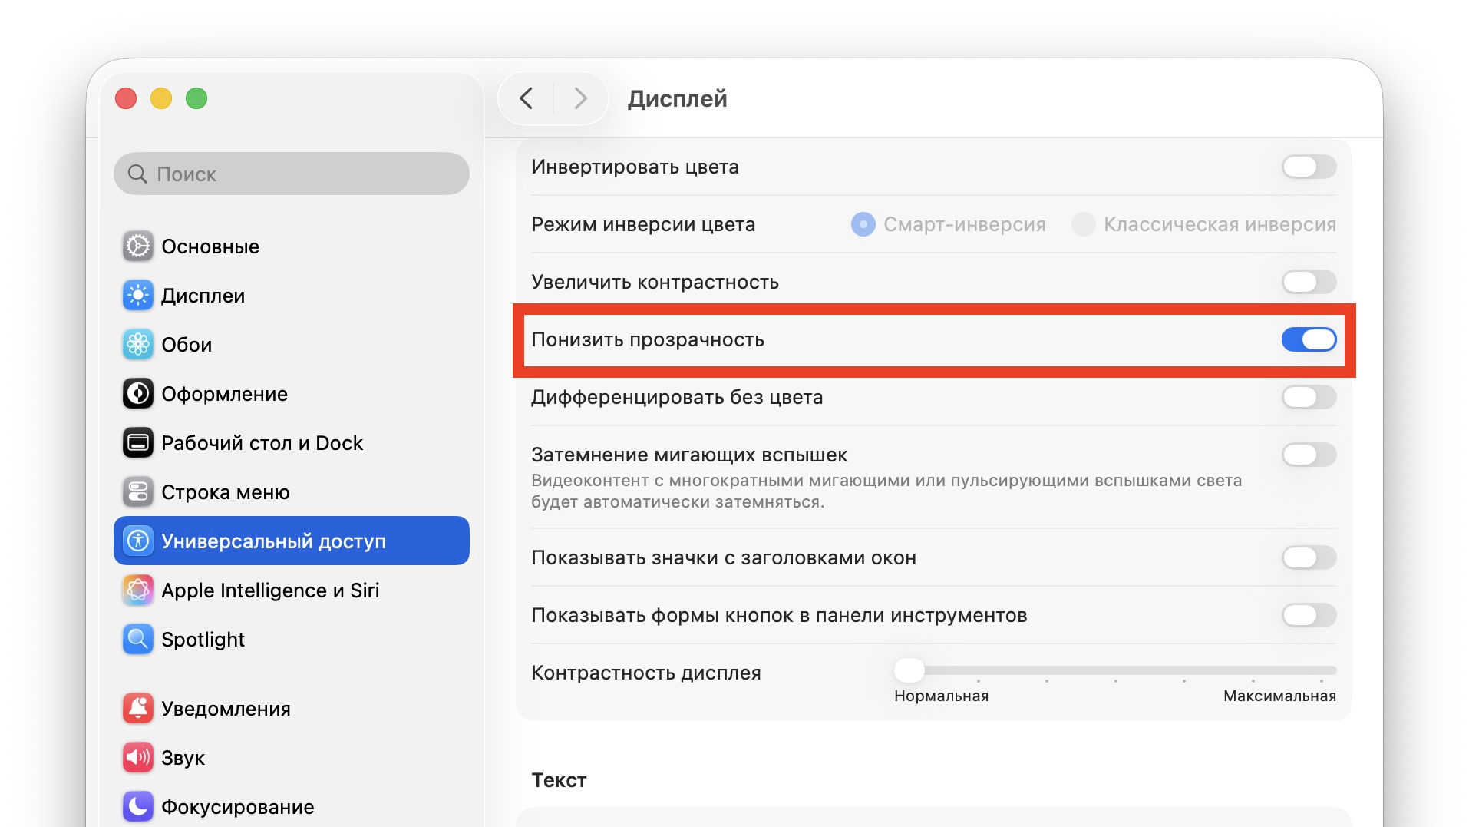This screenshot has width=1469, height=827.
Task: Toggle Дифференцировать без цвета switch
Action: (1309, 397)
